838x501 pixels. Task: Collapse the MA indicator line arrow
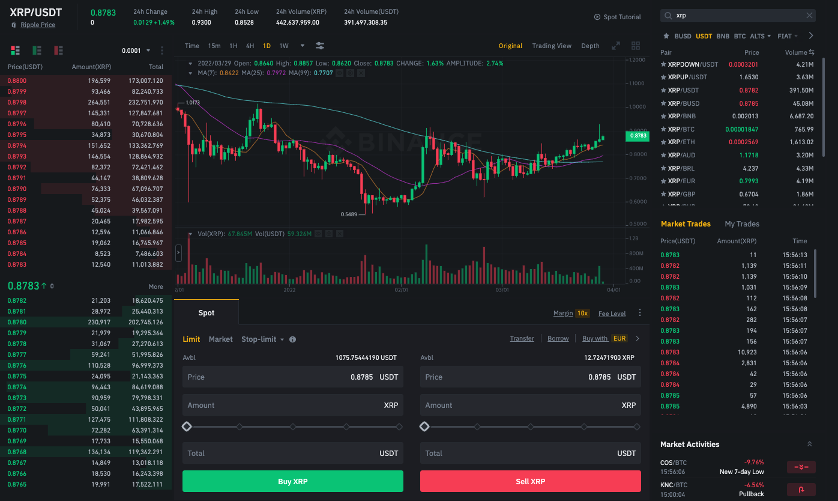point(191,73)
